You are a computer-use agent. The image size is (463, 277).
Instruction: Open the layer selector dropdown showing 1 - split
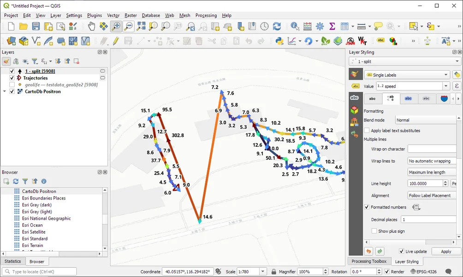click(x=404, y=61)
